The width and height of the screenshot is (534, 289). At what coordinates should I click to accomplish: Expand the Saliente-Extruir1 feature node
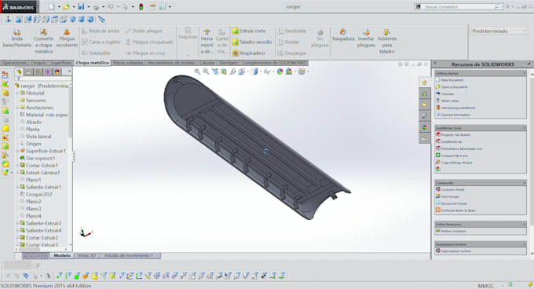[17, 187]
